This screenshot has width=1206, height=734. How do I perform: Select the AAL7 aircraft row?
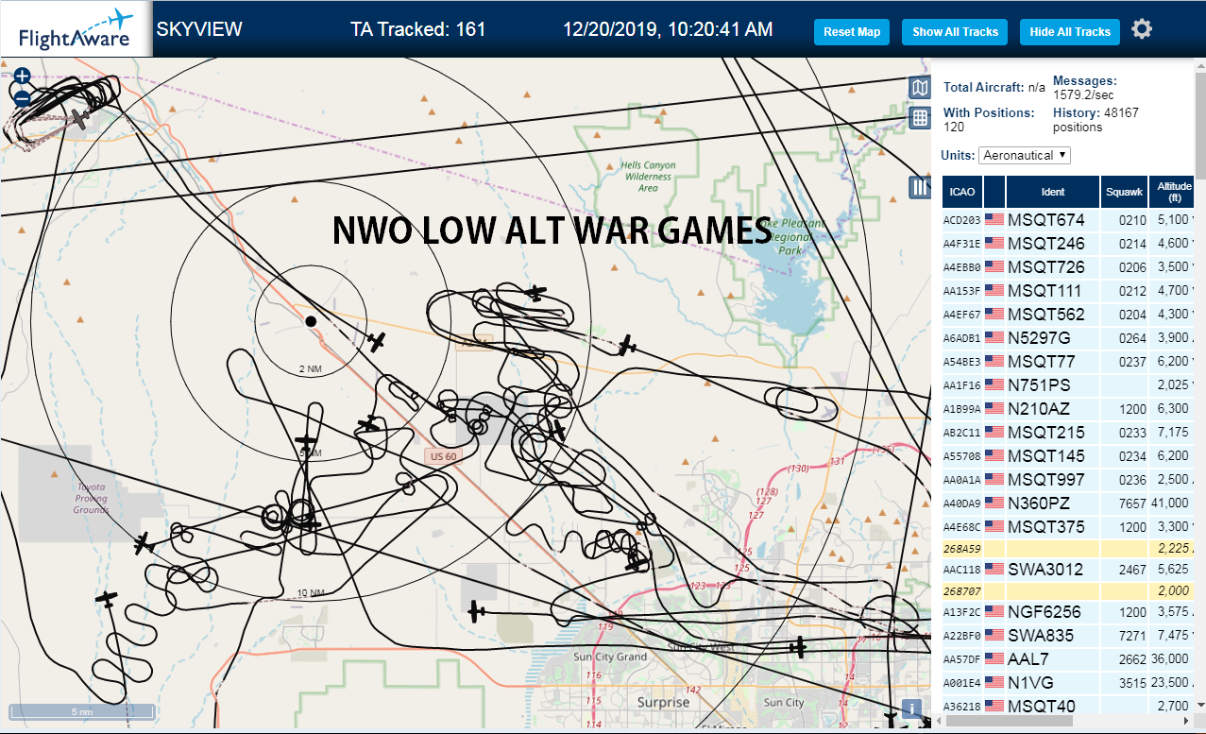click(x=1068, y=659)
